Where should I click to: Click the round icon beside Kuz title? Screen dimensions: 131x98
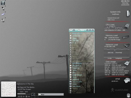[79, 30]
